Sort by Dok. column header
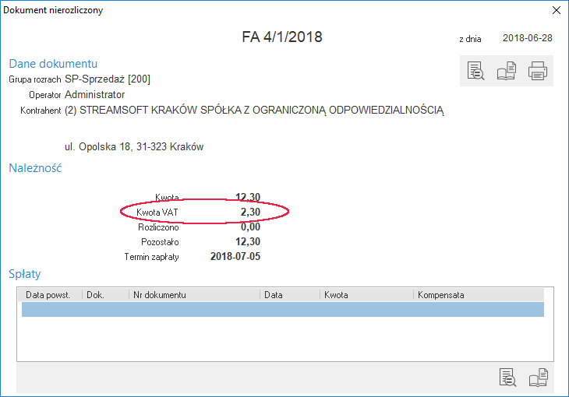 coord(105,295)
